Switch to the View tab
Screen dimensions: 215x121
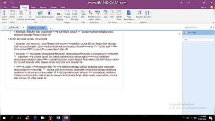tap(63, 7)
